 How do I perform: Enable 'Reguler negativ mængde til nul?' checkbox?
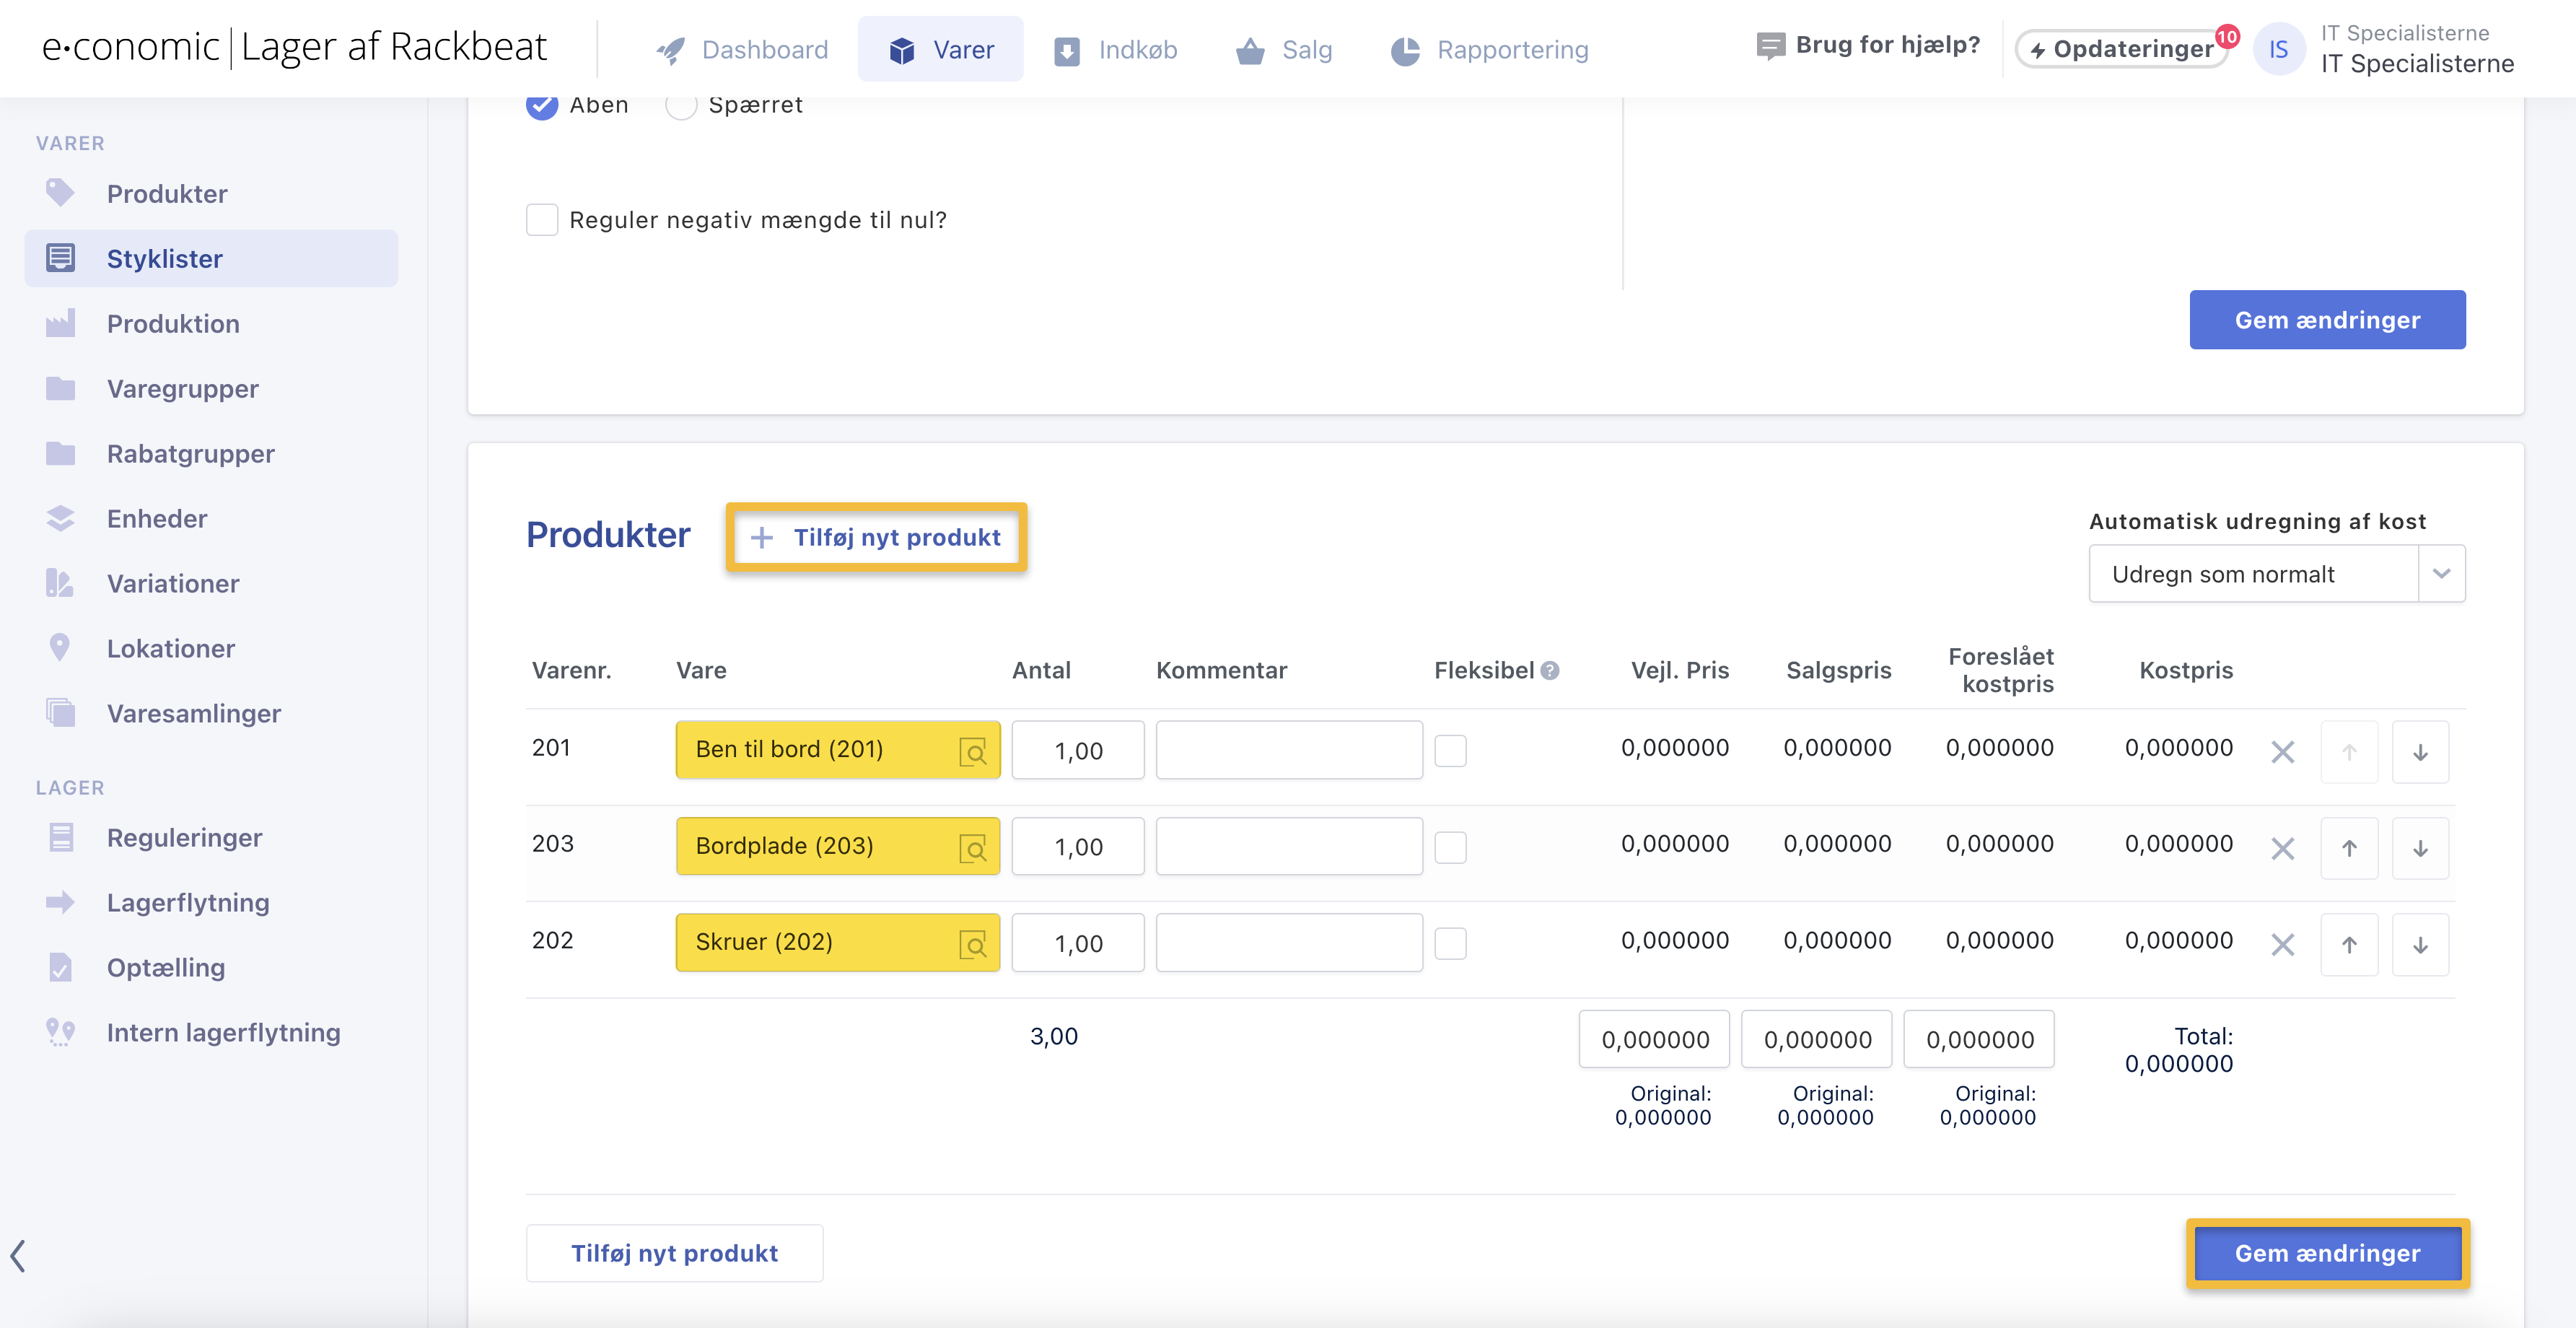tap(542, 220)
